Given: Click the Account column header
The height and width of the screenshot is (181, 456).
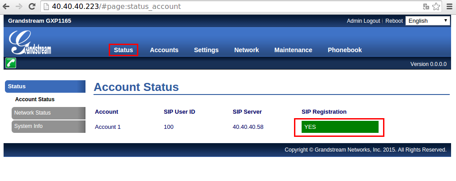Looking at the screenshot, I should (107, 112).
